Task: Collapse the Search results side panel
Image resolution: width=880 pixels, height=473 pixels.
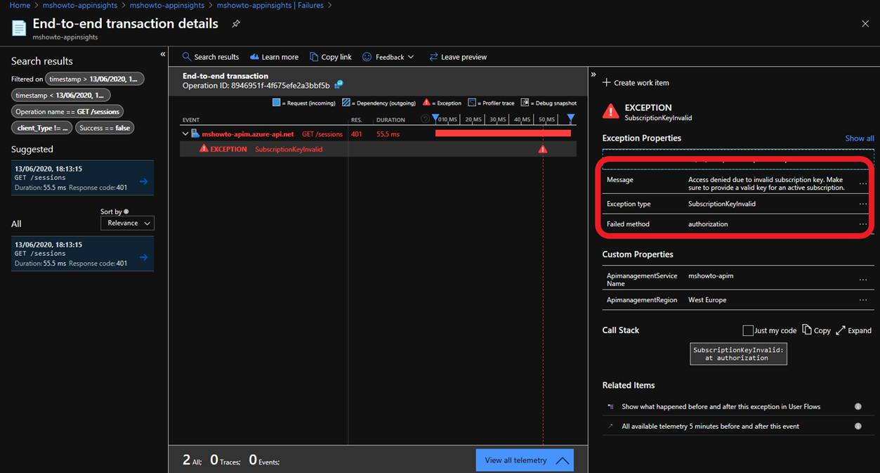Action: click(x=163, y=54)
